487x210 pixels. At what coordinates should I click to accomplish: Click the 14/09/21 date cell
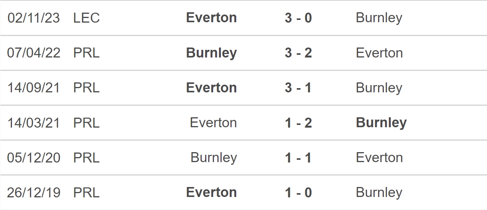(x=34, y=88)
